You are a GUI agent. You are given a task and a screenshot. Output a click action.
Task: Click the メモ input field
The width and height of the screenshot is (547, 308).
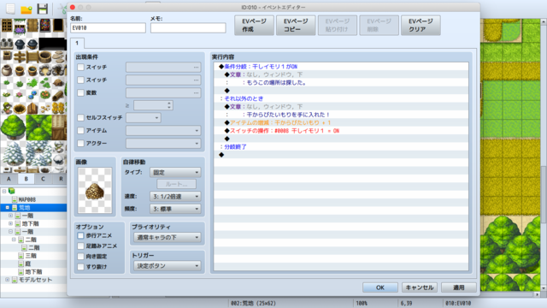pos(188,27)
